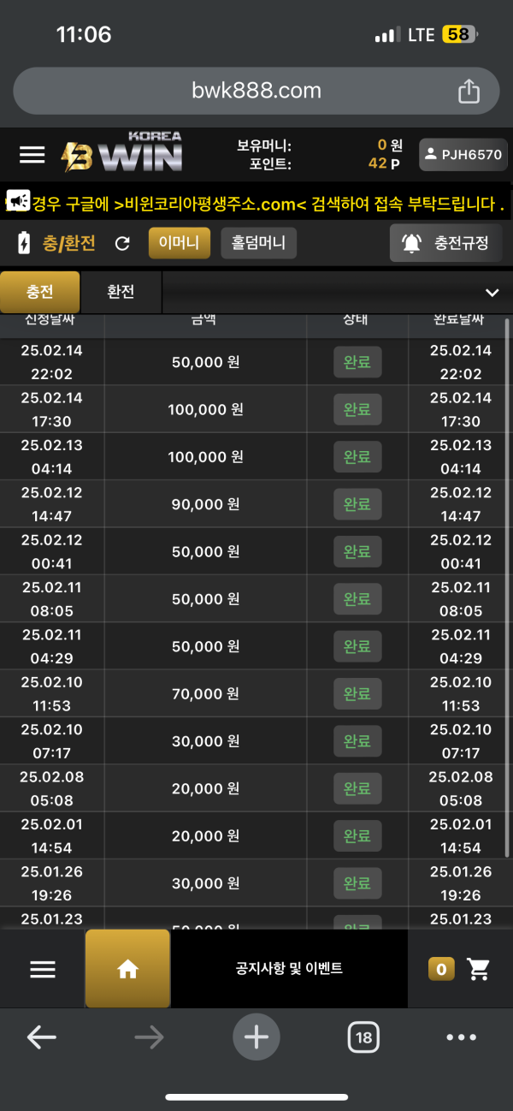The width and height of the screenshot is (513, 1111).
Task: Open the 충전규정 rules button
Action: pos(445,243)
